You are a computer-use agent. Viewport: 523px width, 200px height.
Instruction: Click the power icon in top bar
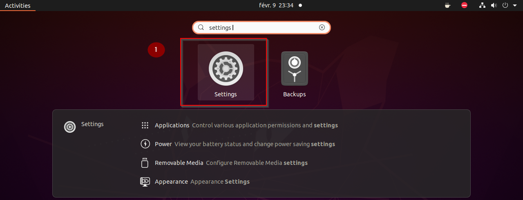point(505,5)
